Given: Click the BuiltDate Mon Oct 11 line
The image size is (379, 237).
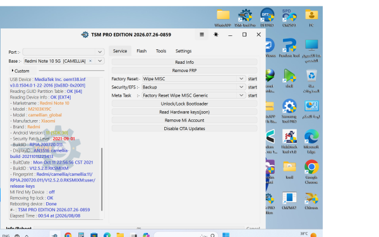Looking at the screenshot, I should tap(52, 162).
